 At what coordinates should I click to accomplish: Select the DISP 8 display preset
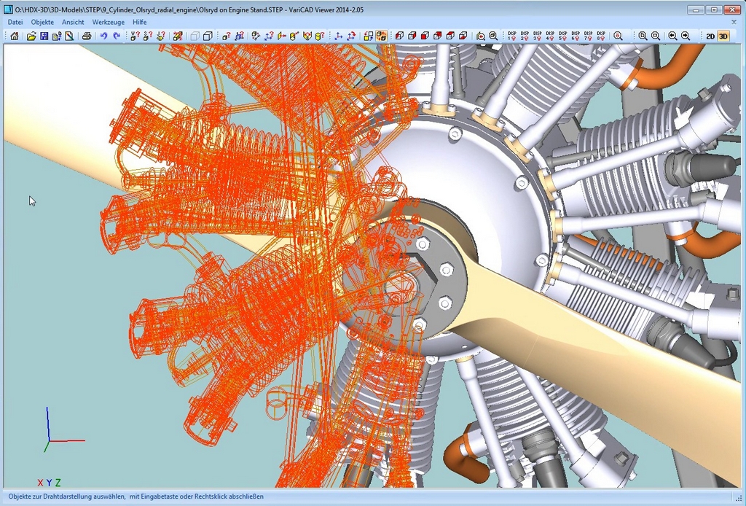(601, 36)
